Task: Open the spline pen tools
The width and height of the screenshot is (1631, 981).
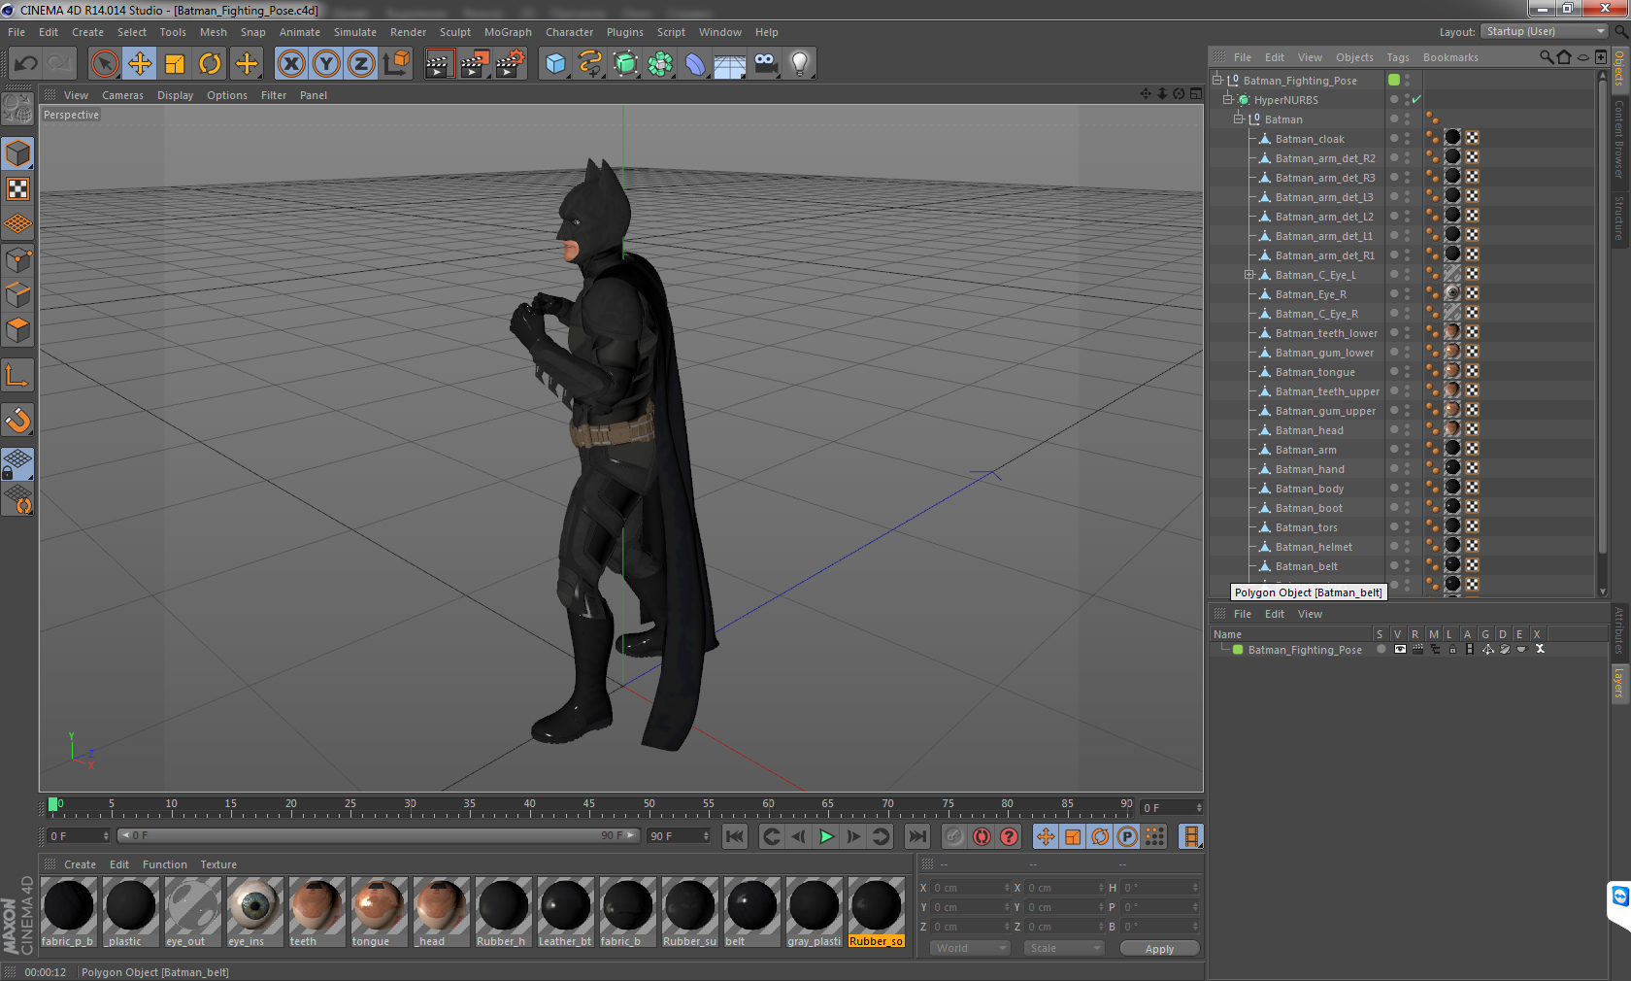Action: (590, 64)
